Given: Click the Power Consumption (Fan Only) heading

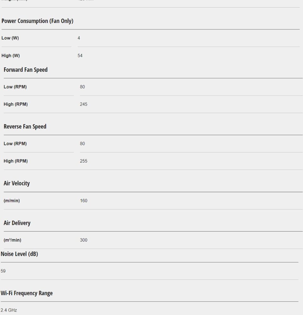Looking at the screenshot, I should pos(37,21).
